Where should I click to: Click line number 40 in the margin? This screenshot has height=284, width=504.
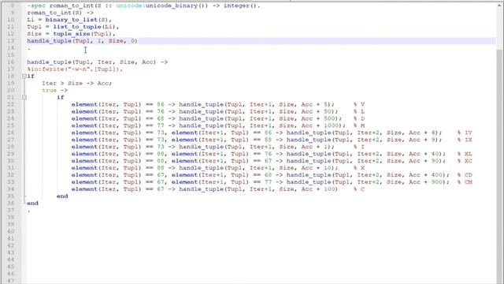10,231
